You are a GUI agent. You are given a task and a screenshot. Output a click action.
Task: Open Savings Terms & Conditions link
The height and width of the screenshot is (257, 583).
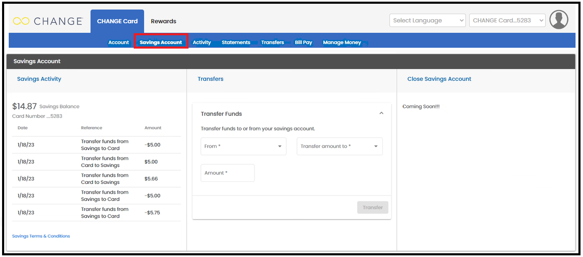click(x=41, y=236)
